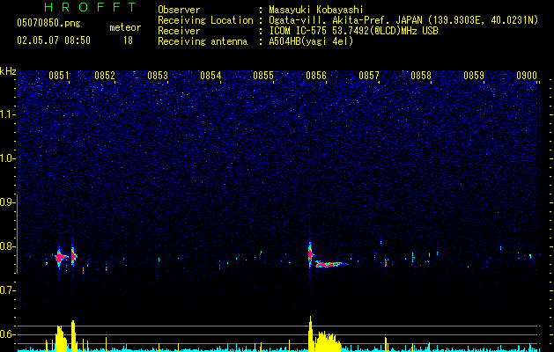Click the antenna A504HB(yagi 4el) text
The width and height of the screenshot is (554, 352).
pos(311,41)
